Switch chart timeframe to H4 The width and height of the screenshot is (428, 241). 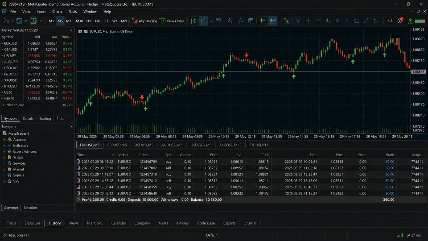pos(97,21)
